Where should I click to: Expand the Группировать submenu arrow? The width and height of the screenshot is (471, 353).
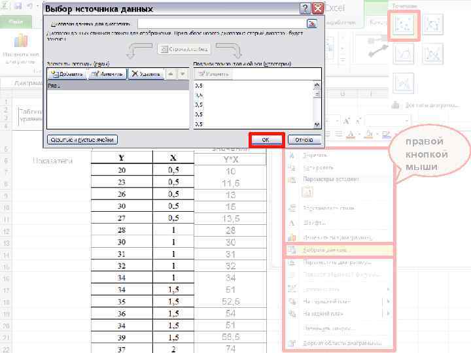pos(388,290)
